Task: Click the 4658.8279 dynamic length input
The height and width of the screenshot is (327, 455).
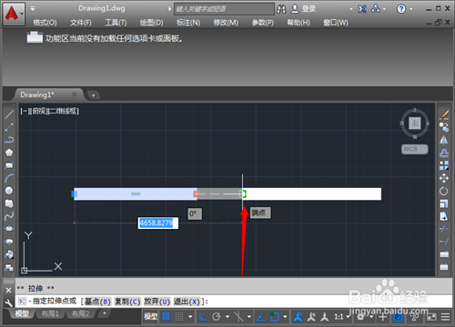Action: pos(158,223)
